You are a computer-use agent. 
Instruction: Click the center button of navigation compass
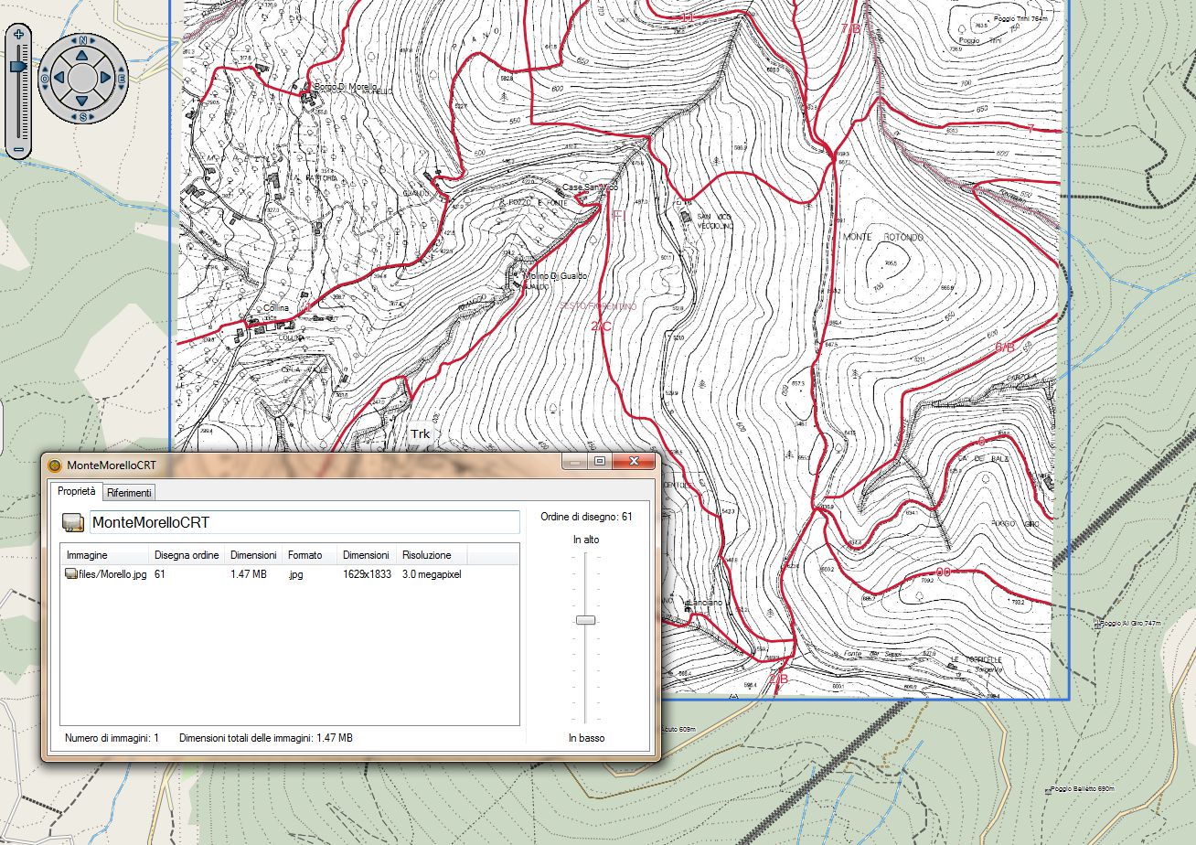coord(82,79)
